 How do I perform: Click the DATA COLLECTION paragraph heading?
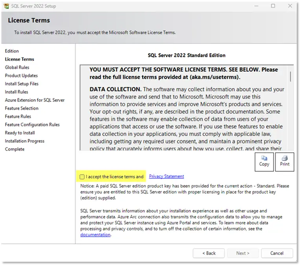coord(116,89)
